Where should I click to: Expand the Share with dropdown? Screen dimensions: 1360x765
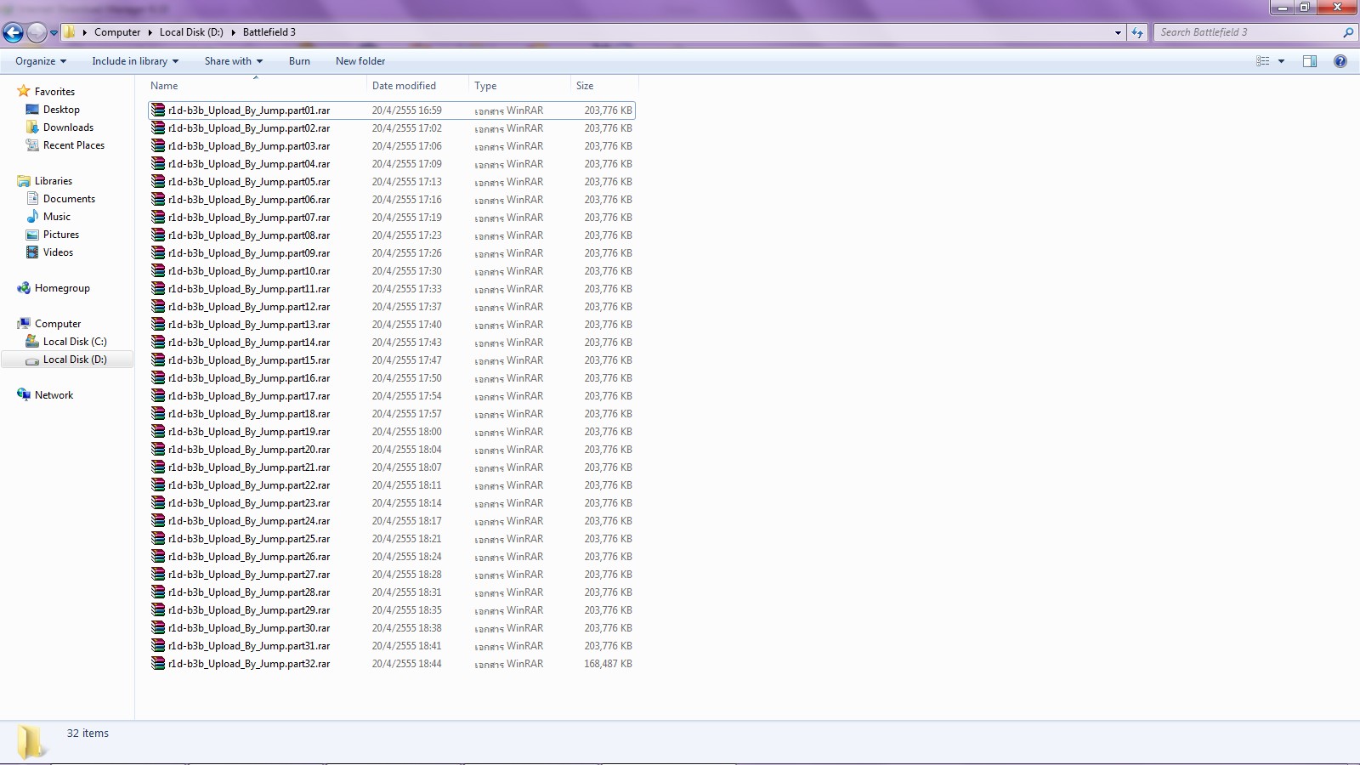[x=234, y=61]
